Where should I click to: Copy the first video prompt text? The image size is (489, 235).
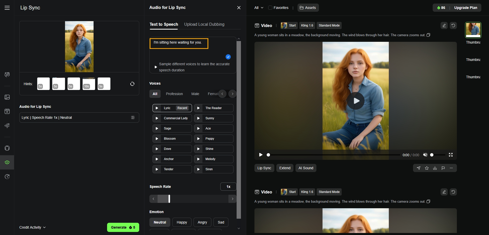428,35
